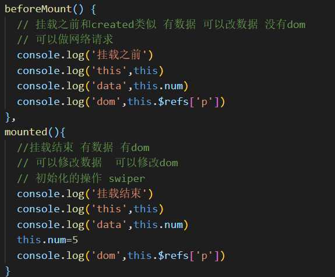Click $refs in mounted's dom log
This screenshot has width=335, height=277.
pyautogui.click(x=173, y=255)
